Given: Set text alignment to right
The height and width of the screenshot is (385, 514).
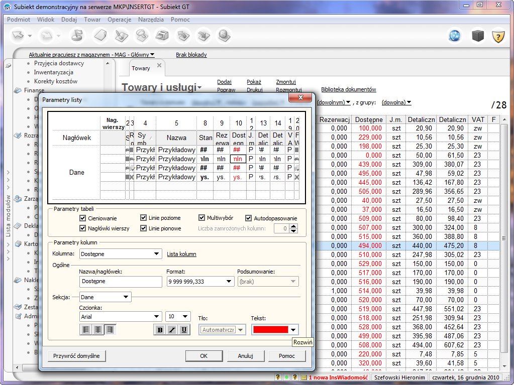Looking at the screenshot, I should pos(110,330).
